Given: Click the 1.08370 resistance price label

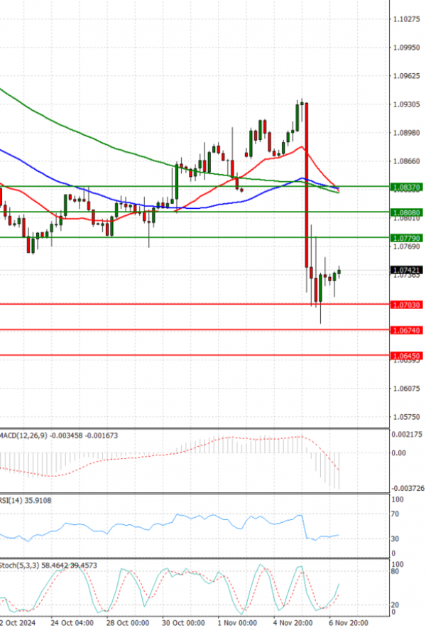Looking at the screenshot, I should click(x=407, y=187).
